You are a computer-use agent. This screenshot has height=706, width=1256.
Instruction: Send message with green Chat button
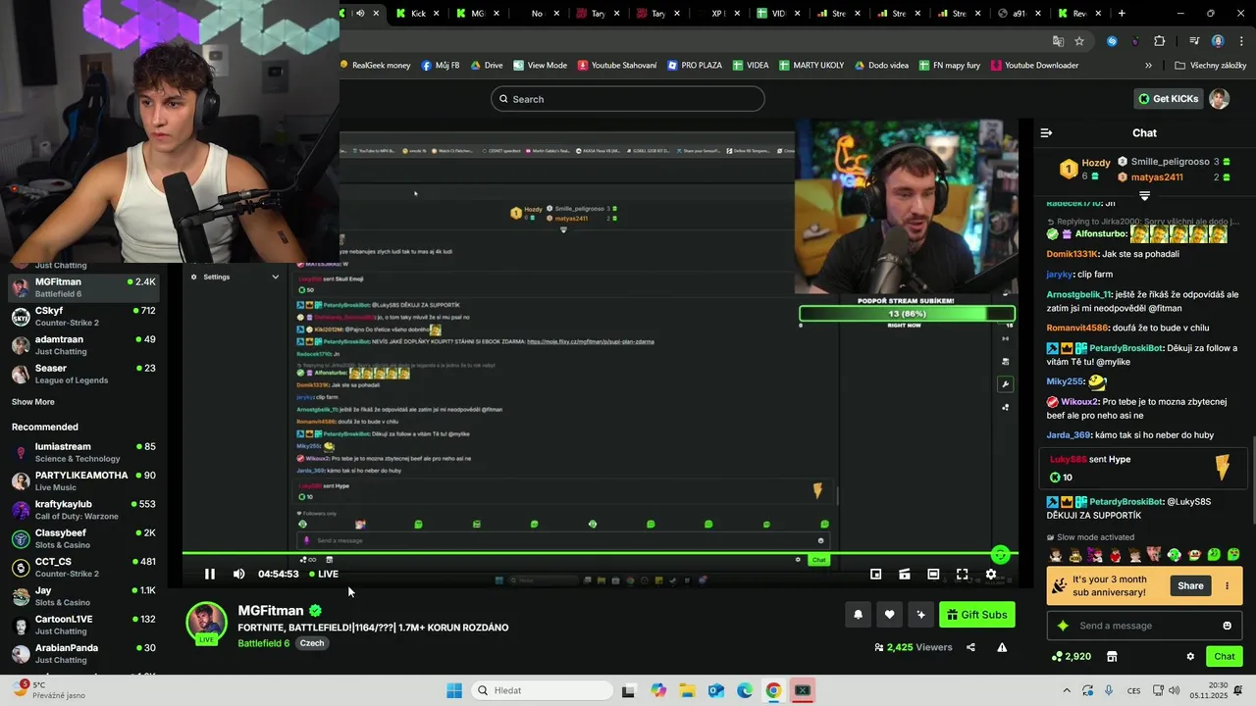pyautogui.click(x=1225, y=657)
